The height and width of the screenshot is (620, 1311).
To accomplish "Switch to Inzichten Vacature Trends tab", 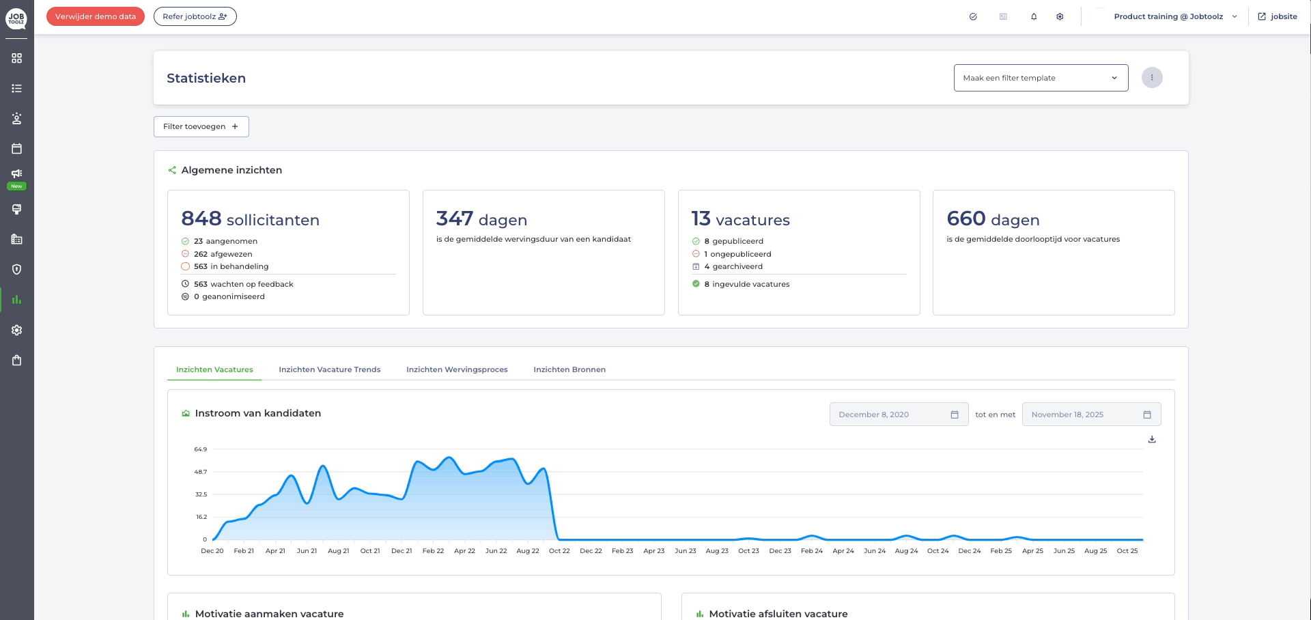I will (330, 369).
